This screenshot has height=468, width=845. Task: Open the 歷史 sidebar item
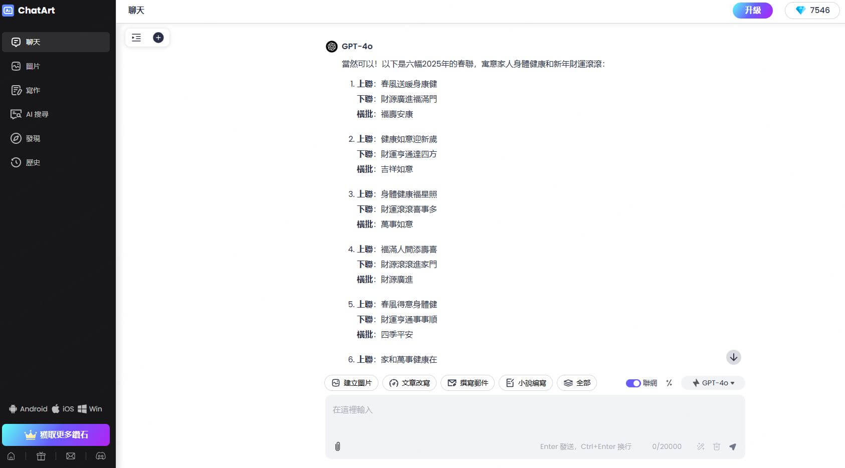pos(56,162)
